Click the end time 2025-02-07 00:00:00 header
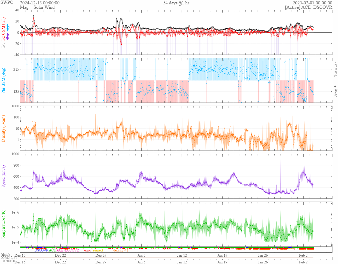 pyautogui.click(x=312, y=3)
